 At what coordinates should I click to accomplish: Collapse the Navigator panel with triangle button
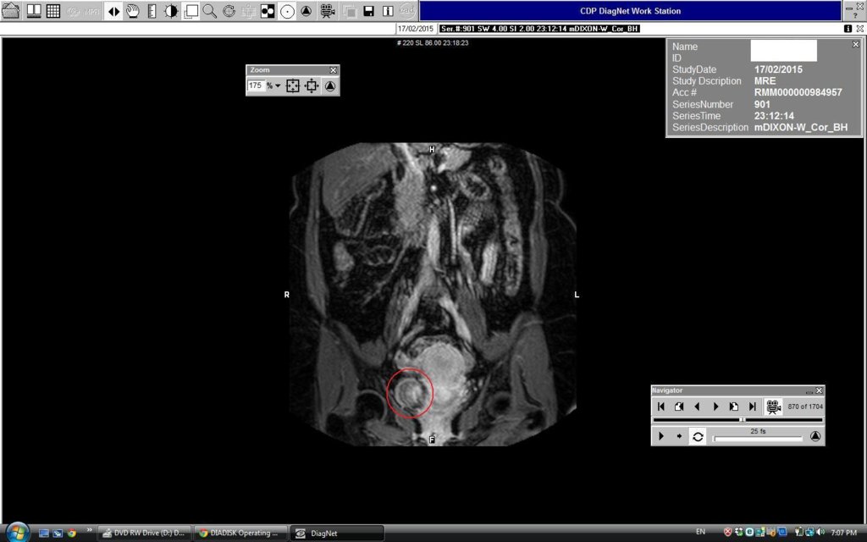coord(815,436)
